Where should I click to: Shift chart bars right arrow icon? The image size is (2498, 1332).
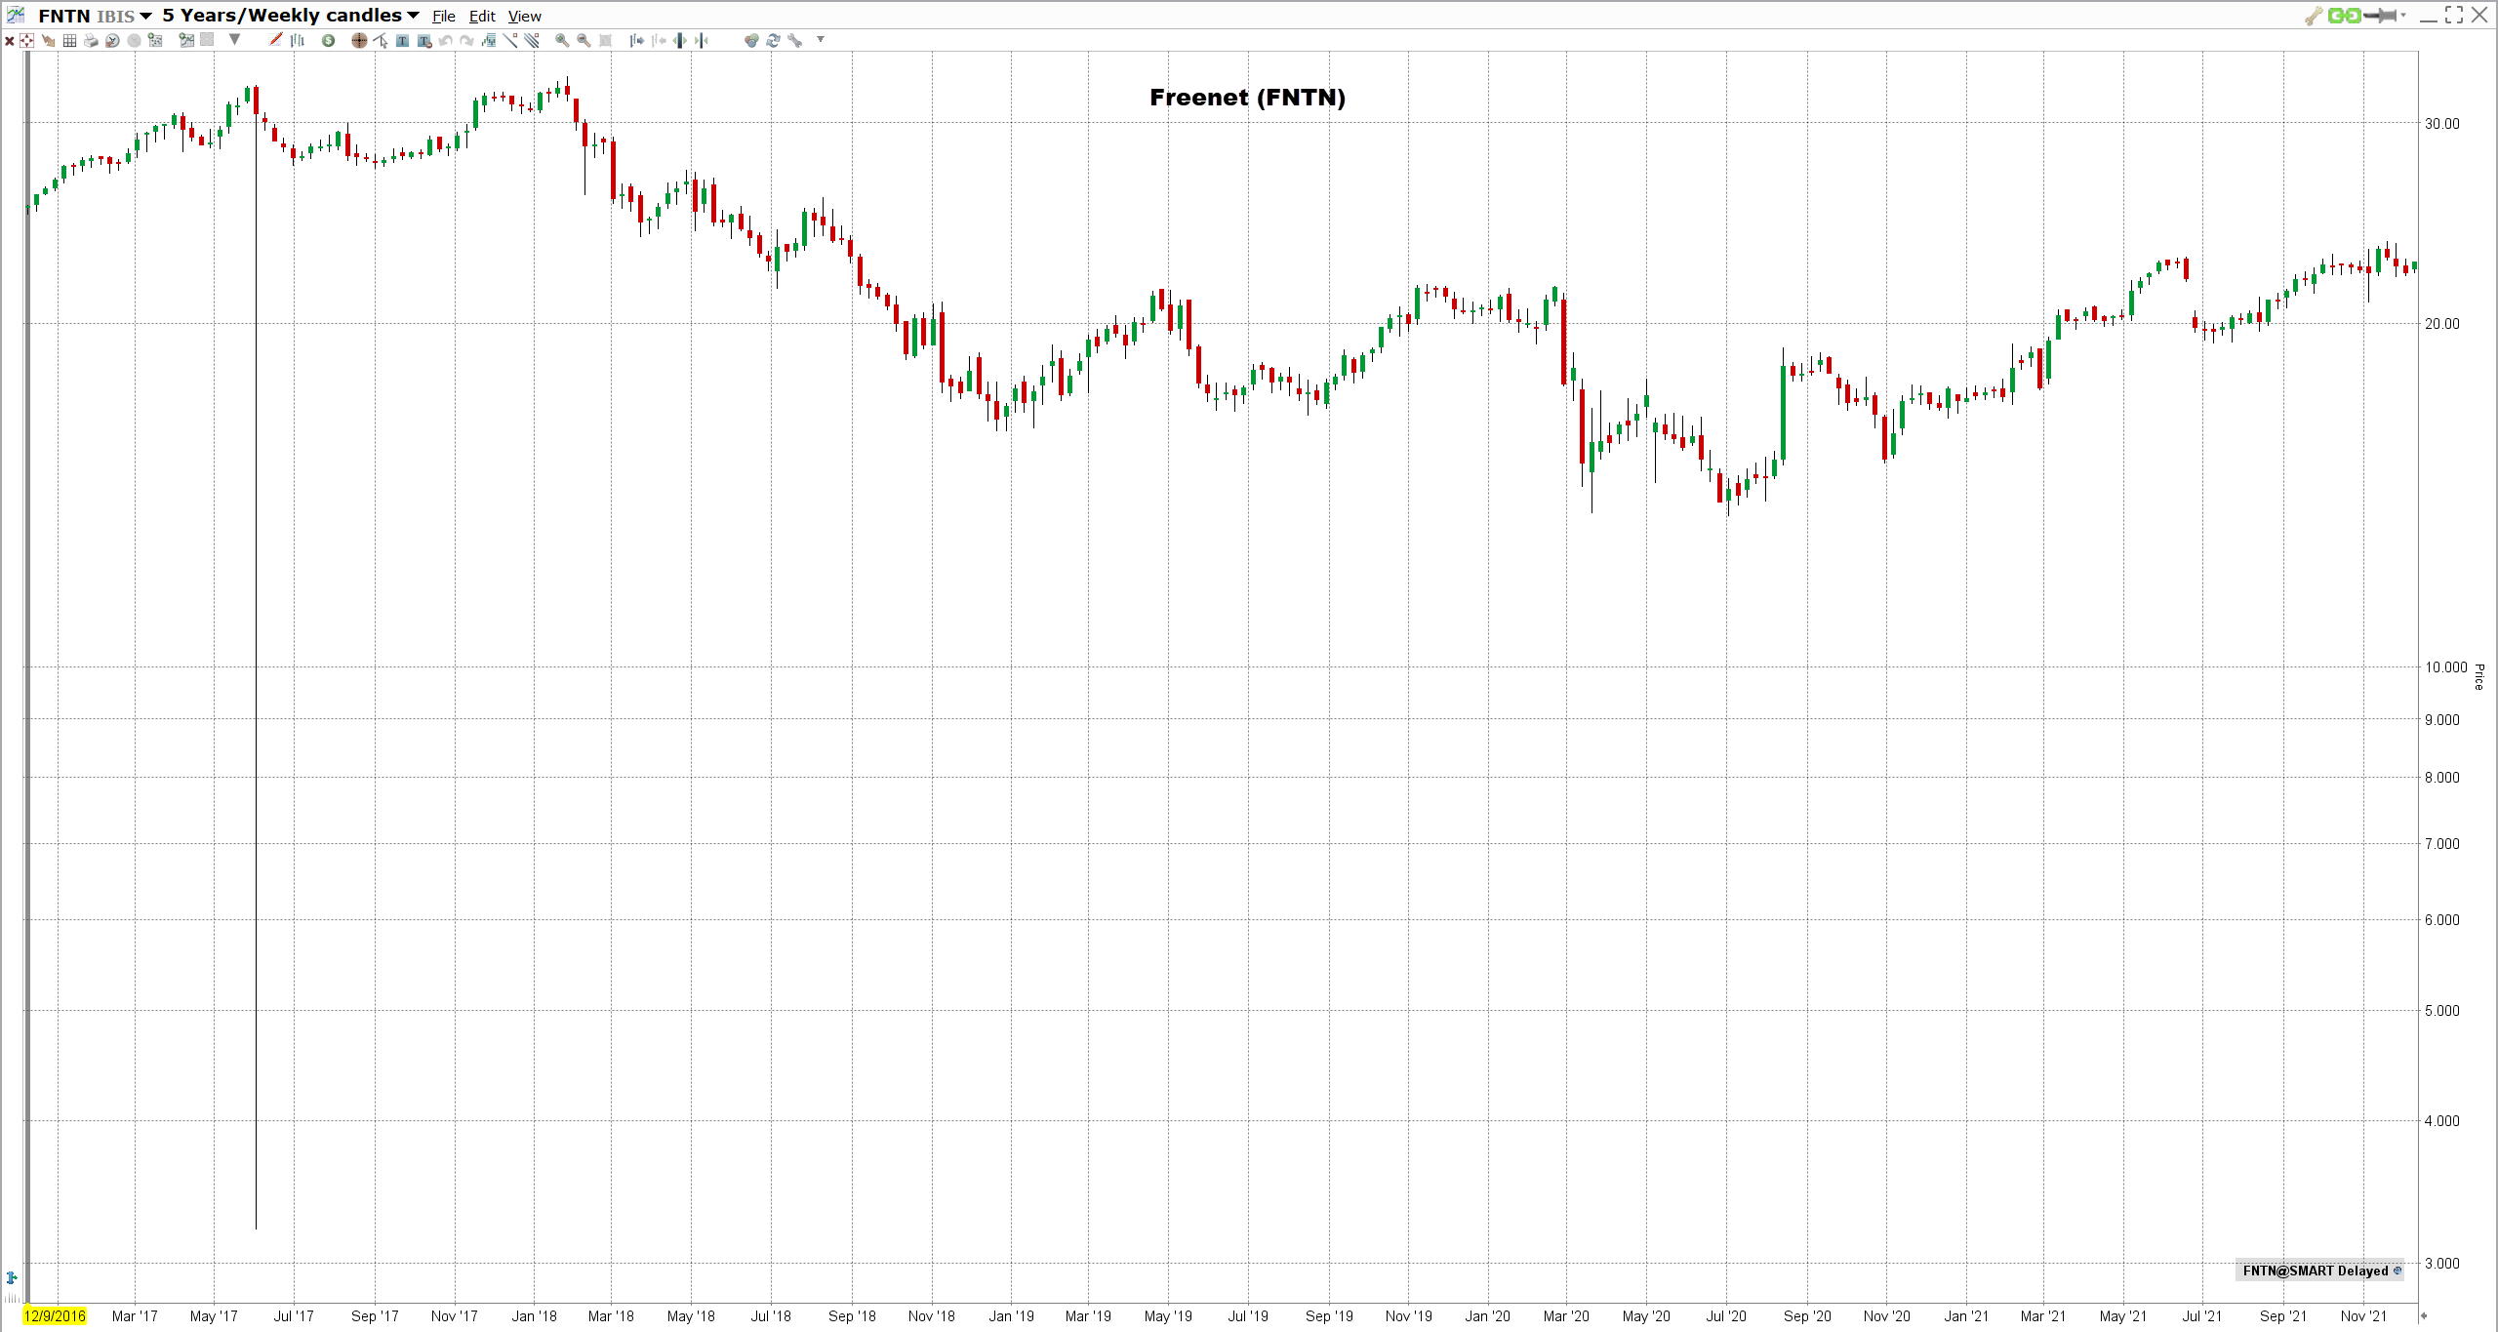pos(636,40)
